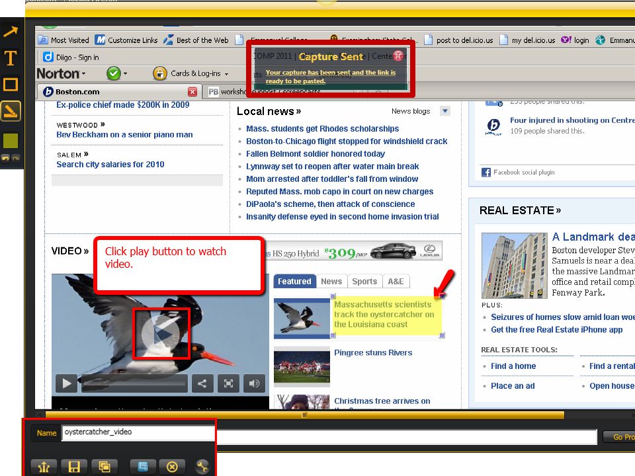Select the Jing arrow tool
635x476 pixels.
[x=11, y=32]
